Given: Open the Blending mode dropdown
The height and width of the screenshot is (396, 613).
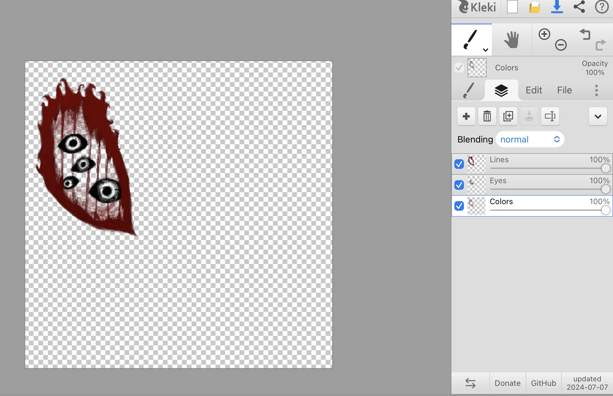Looking at the screenshot, I should pyautogui.click(x=530, y=139).
